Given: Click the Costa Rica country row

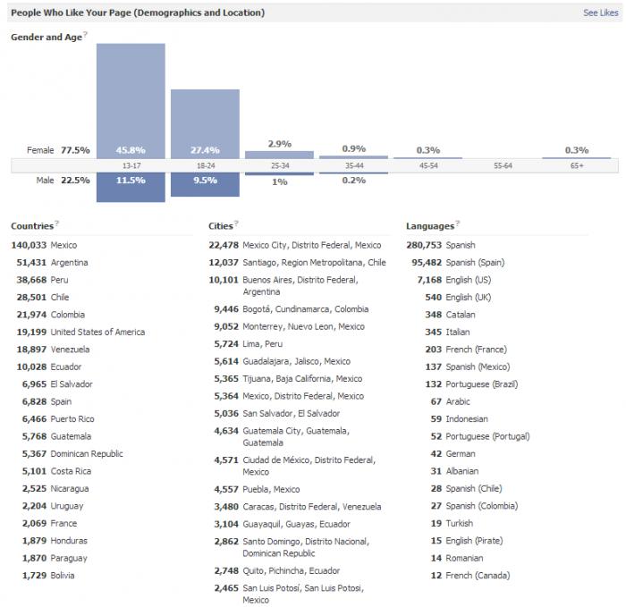Looking at the screenshot, I should coord(56,471).
